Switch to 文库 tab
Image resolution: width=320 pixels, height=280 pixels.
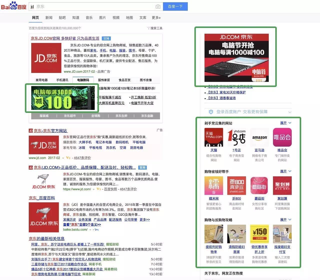coord(143,18)
